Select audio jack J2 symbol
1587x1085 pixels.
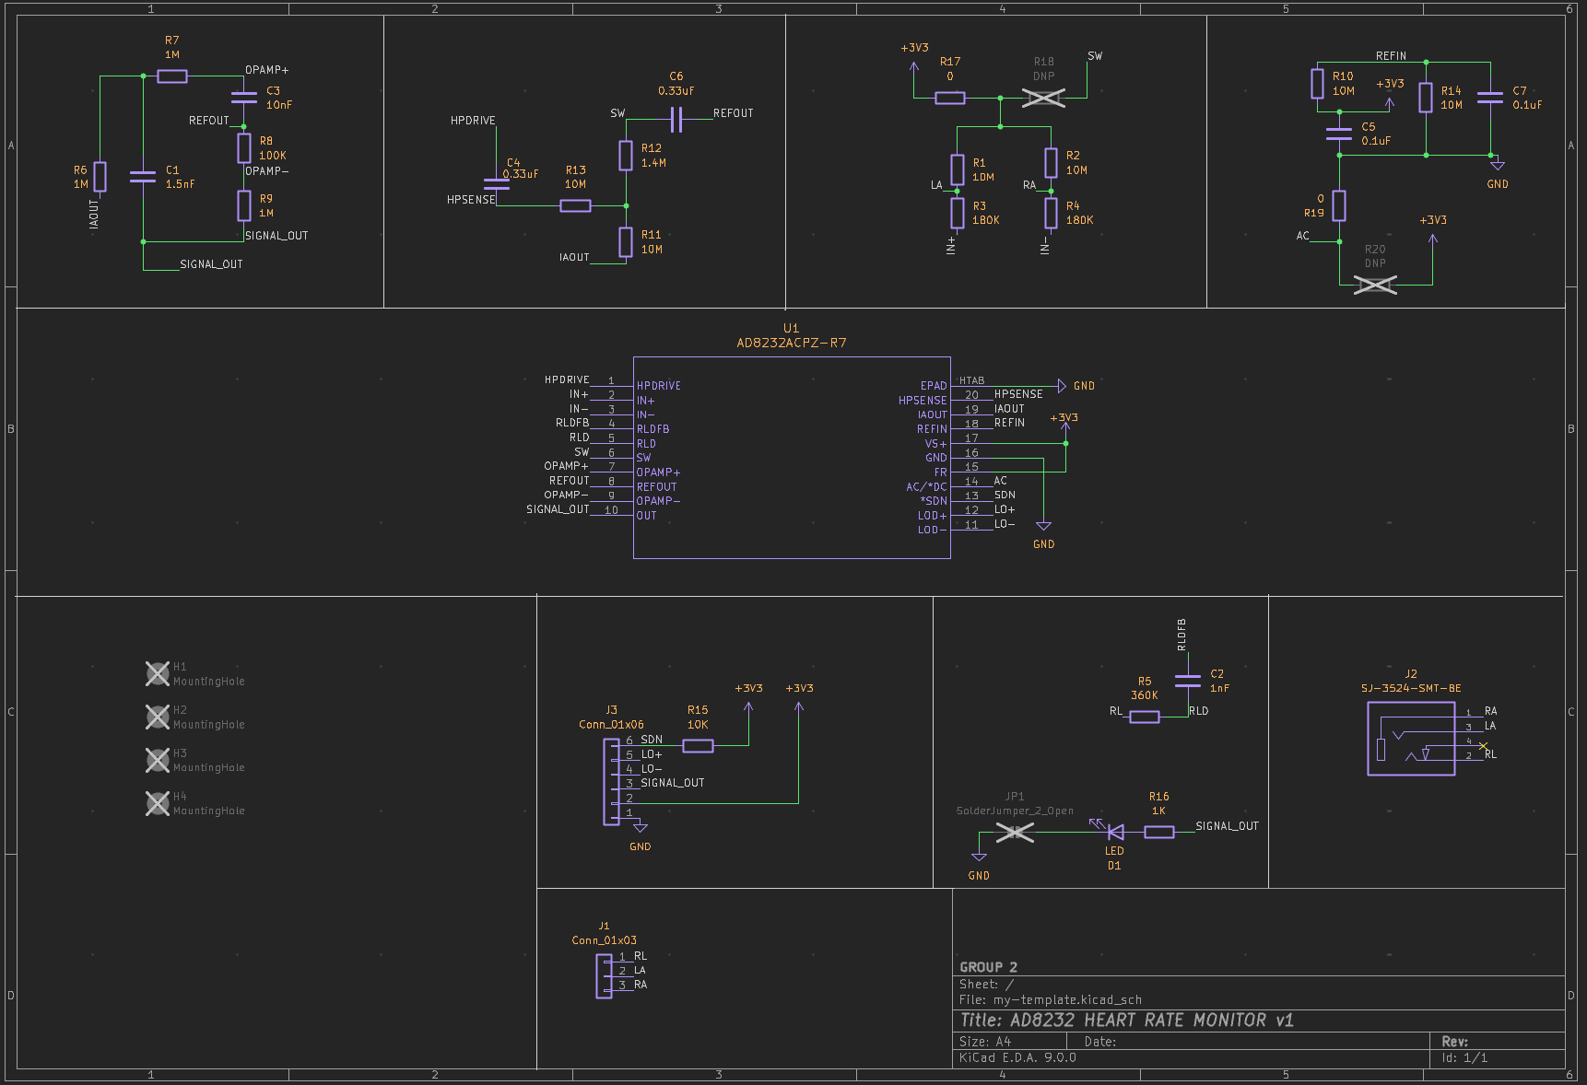point(1411,739)
